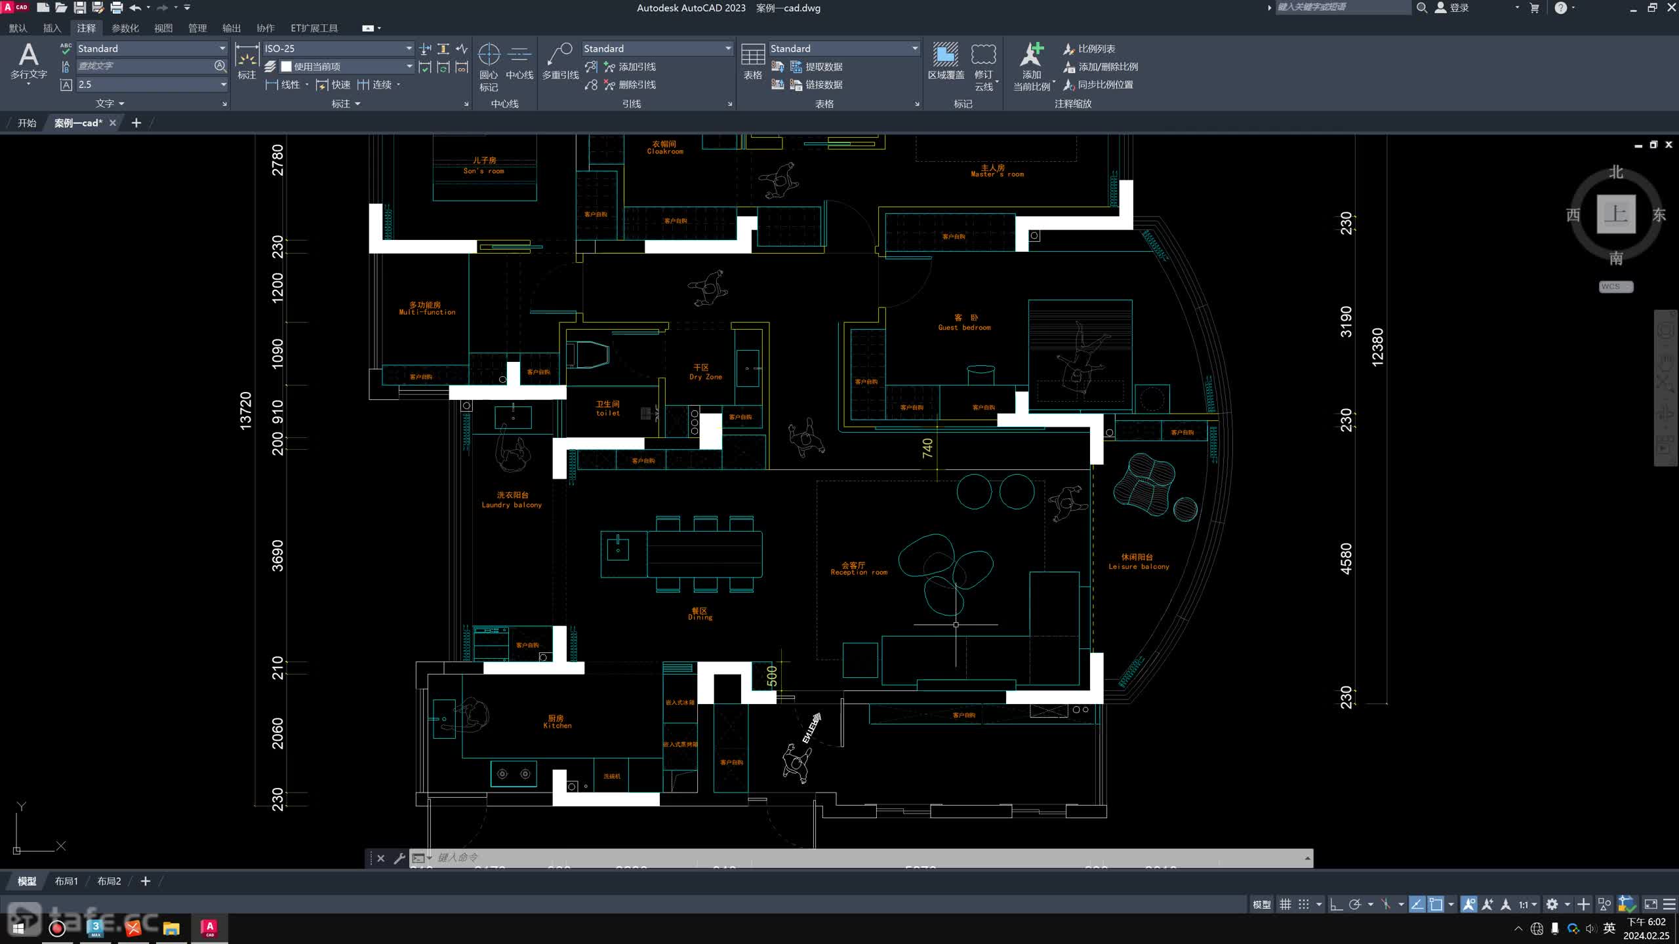Toggle Ortho mode in status bar

click(1336, 905)
